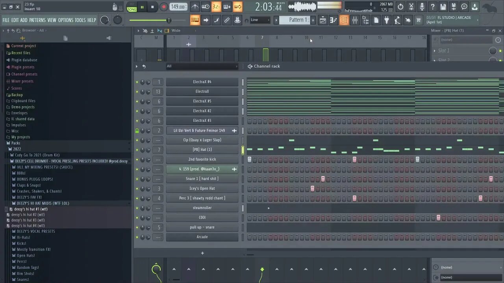Screen dimensions: 504x283
Task: Mute the ElectraX #4 channel
Action: click(x=137, y=82)
